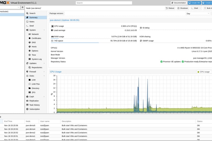The height and width of the screenshot is (141, 212).
Task: Click the Firewall shield icon
Action: pyautogui.click(x=27, y=72)
